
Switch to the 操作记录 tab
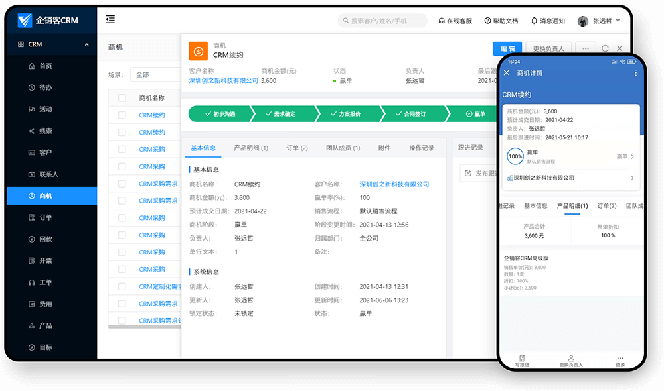click(x=422, y=148)
